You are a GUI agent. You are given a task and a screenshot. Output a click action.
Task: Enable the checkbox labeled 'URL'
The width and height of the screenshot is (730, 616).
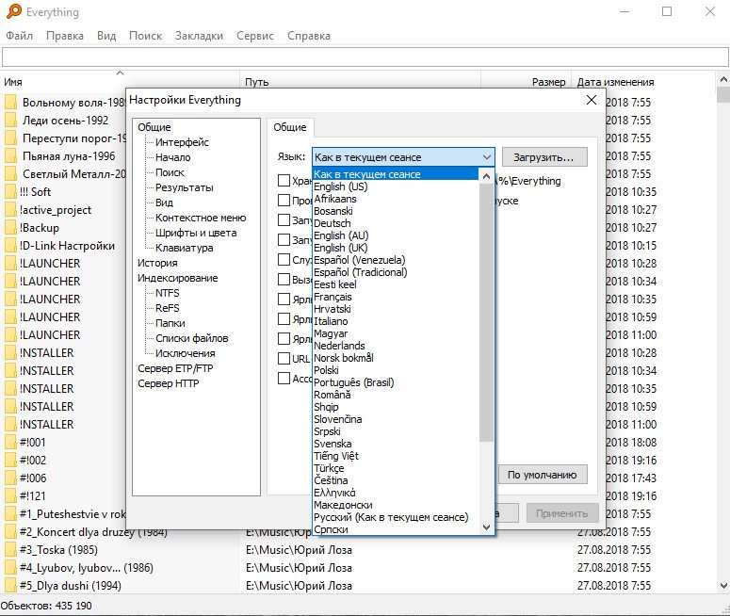click(x=284, y=359)
